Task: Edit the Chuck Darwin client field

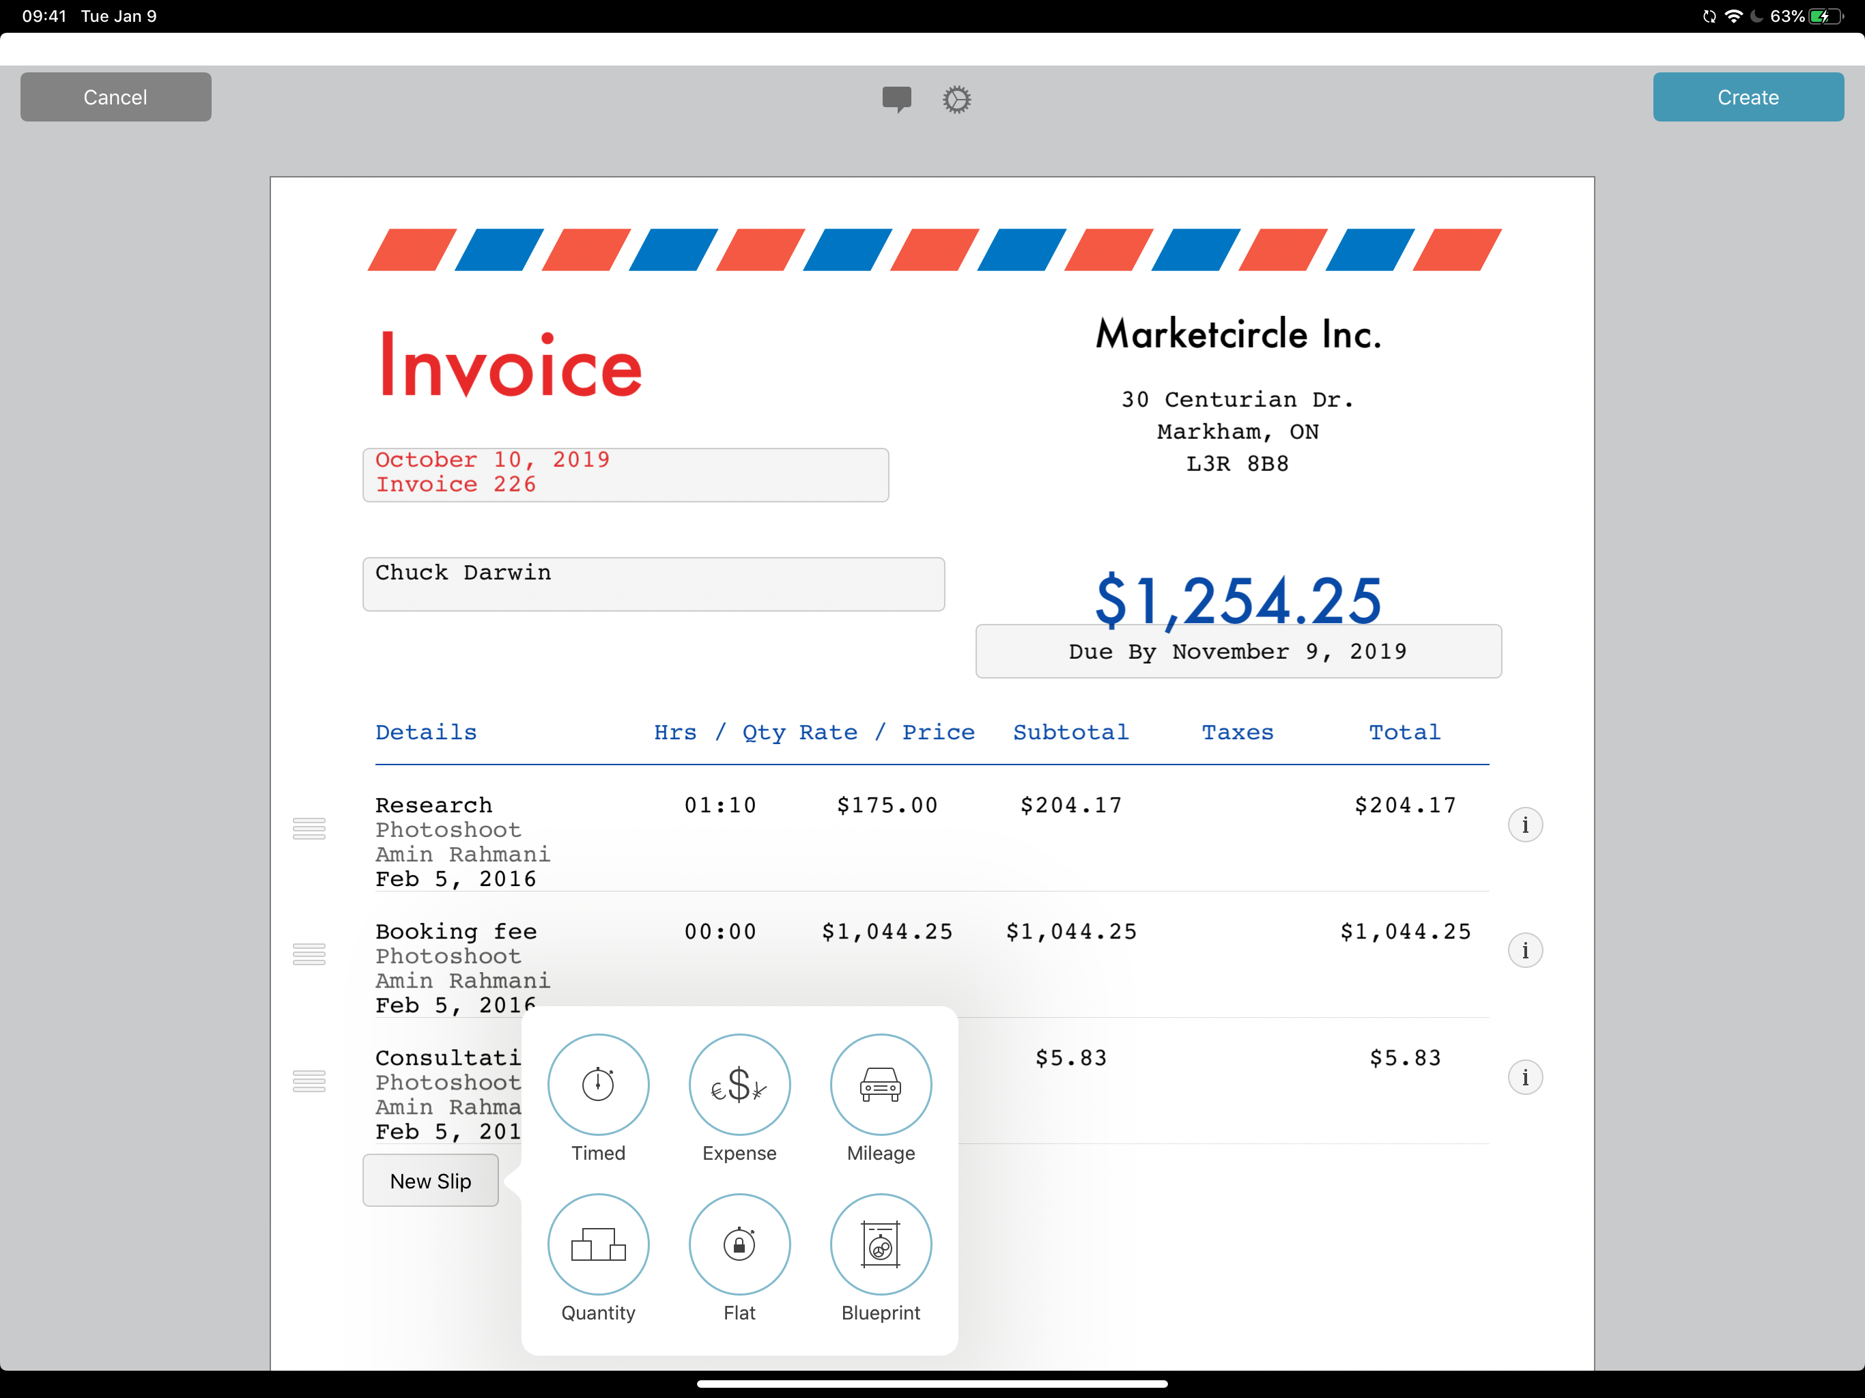Action: (653, 584)
